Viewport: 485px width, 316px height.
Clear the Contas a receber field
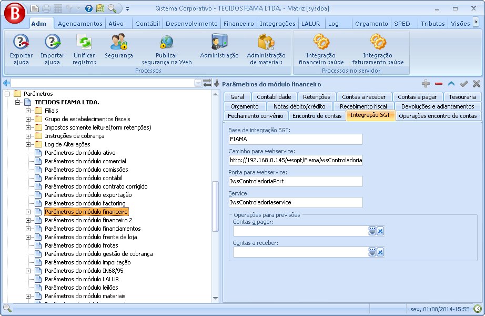380,252
